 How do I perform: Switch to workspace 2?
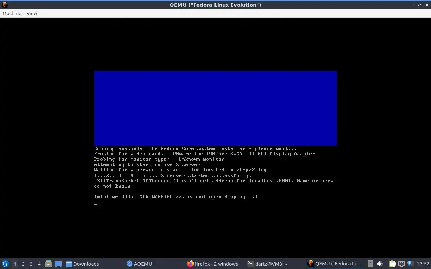point(23,264)
